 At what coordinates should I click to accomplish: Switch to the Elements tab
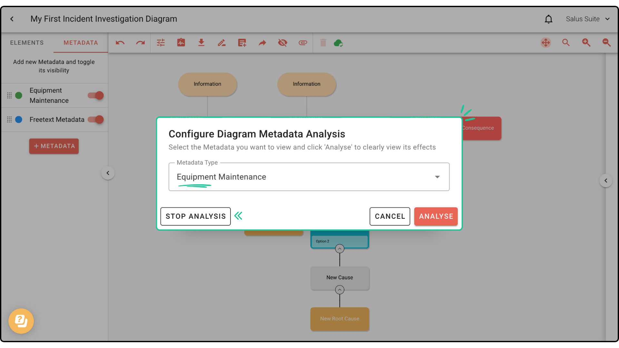coord(27,43)
